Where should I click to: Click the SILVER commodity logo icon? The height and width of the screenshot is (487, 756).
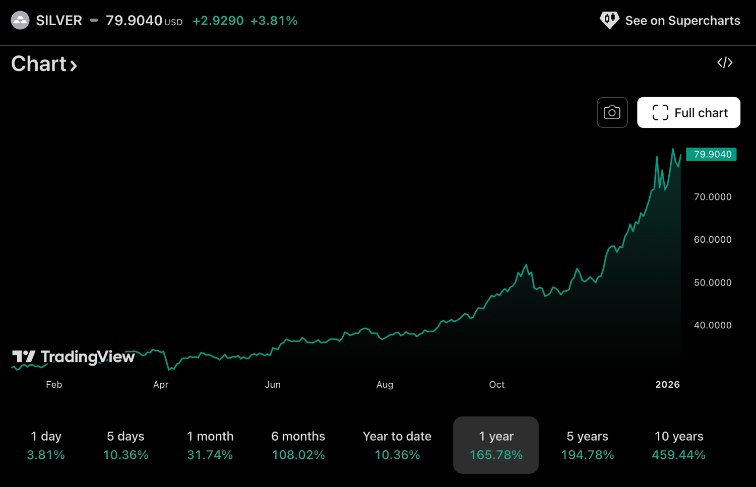[20, 20]
